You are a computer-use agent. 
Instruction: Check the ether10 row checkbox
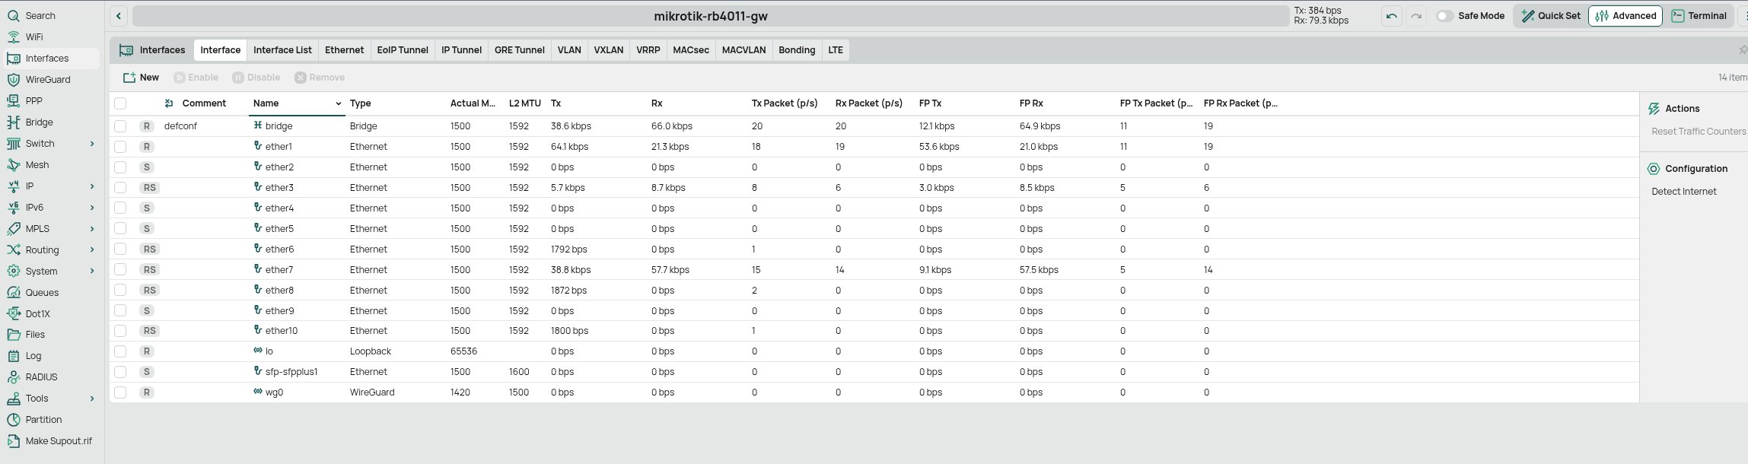(x=120, y=330)
